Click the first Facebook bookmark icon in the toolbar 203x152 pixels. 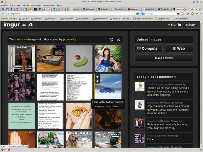(x=3, y=9)
